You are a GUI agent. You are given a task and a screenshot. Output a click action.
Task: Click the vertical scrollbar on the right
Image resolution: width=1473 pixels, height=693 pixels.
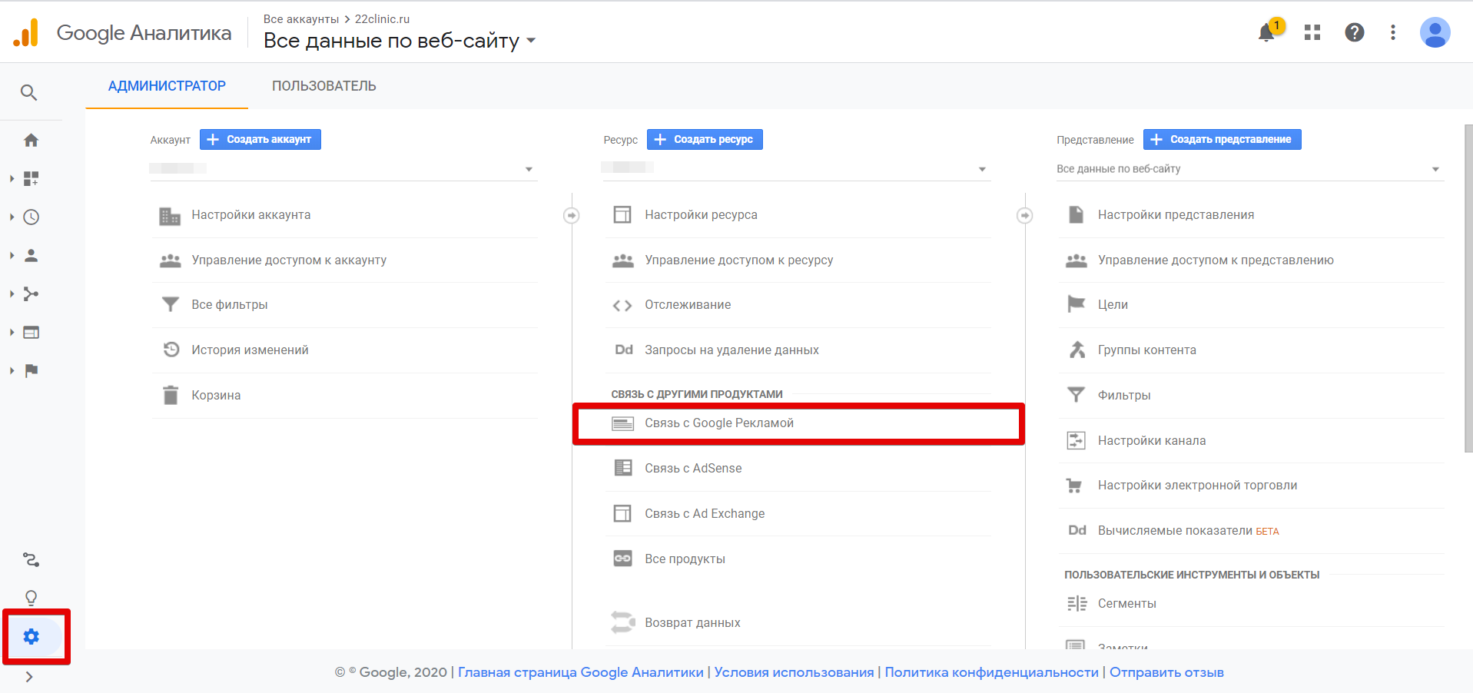(1468, 288)
